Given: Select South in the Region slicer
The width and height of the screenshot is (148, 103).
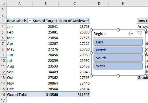Looking at the screenshot, I should point(118,58).
